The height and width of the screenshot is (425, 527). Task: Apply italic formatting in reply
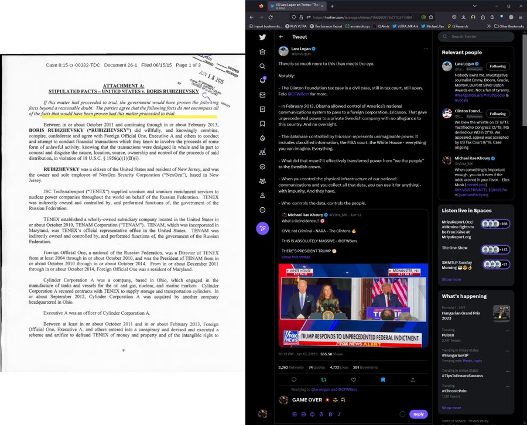[339, 414]
